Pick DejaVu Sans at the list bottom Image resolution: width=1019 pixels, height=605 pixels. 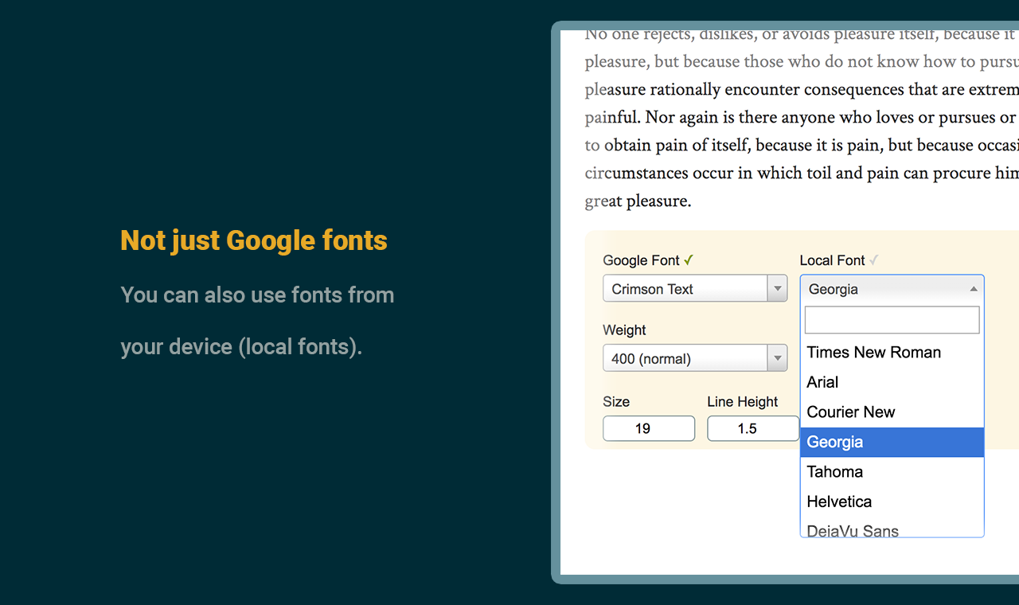[892, 529]
